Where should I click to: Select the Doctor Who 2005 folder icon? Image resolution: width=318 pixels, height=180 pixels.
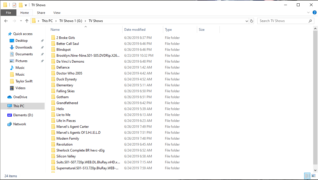tap(53, 73)
